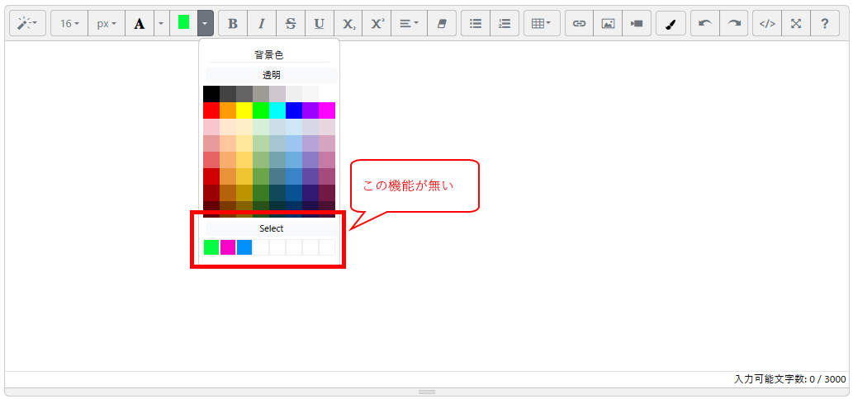Insert a link with chain icon
853x399 pixels.
click(x=579, y=24)
